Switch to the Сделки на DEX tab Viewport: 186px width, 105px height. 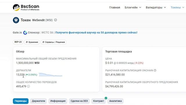click(x=79, y=101)
